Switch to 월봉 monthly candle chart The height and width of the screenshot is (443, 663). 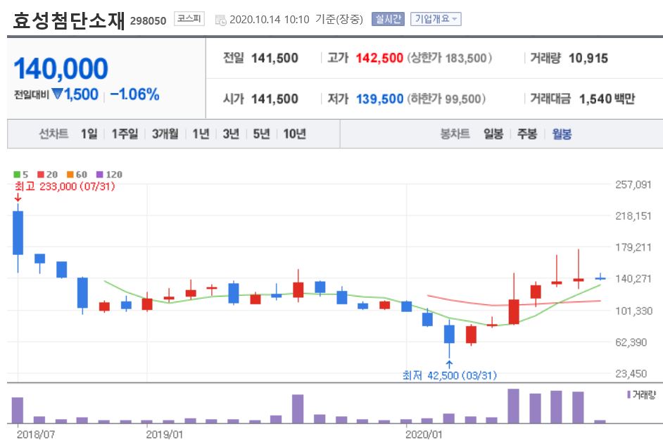coord(562,134)
